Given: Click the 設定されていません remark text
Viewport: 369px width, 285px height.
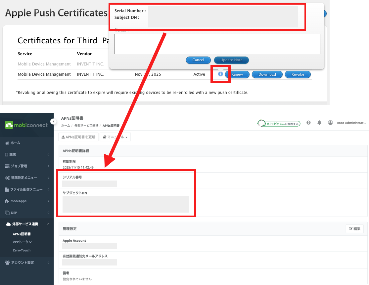Looking at the screenshot, I should tap(77, 279).
